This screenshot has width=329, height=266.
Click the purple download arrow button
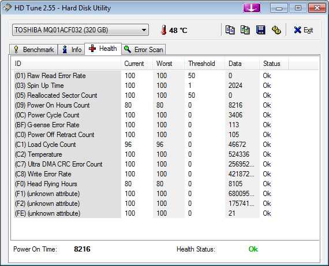point(252,8)
